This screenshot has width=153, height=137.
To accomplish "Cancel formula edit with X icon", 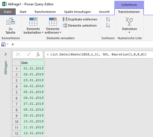I will (x=18, y=54).
